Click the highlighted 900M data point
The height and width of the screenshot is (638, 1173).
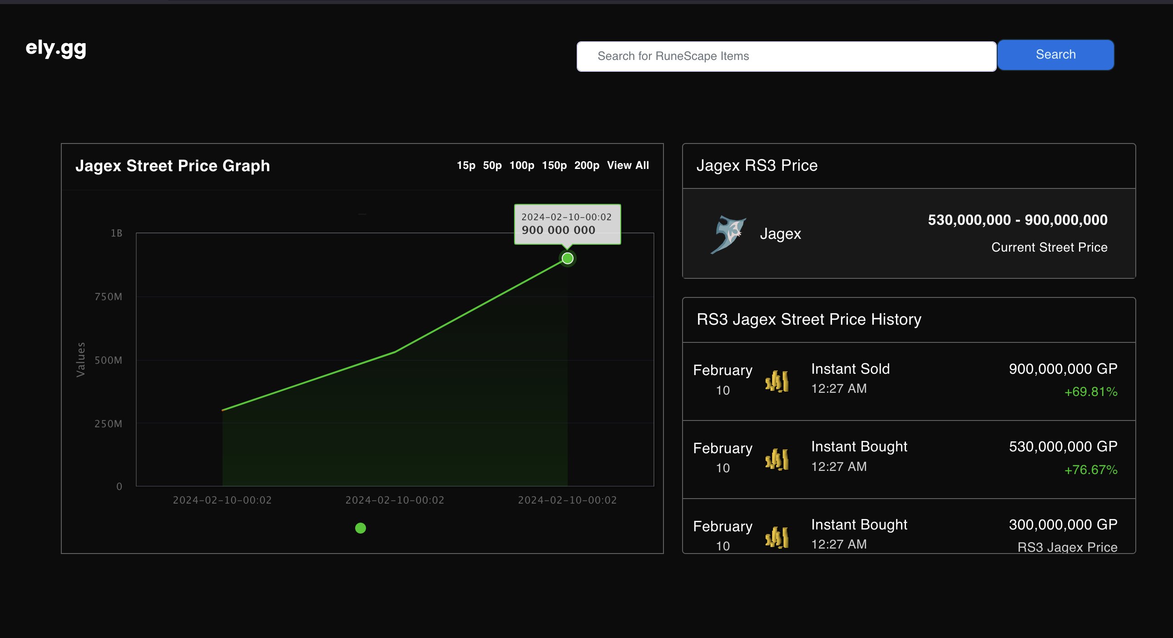567,259
